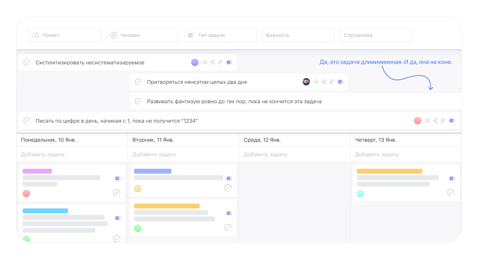Click pink assignee circle on 'Писать по цифре'
The width and height of the screenshot is (478, 259).
click(x=418, y=121)
